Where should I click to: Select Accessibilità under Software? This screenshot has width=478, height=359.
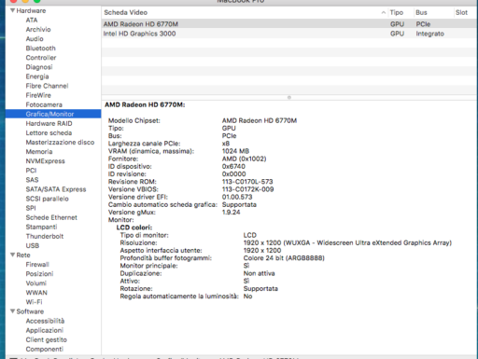click(45, 321)
